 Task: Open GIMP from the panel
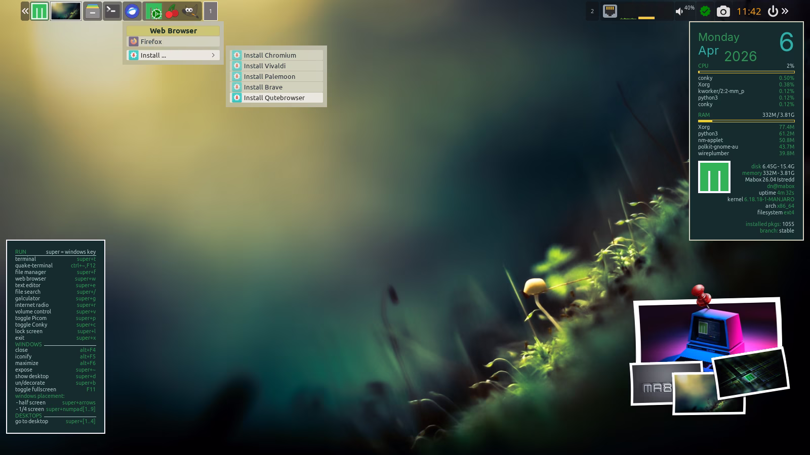(x=190, y=11)
